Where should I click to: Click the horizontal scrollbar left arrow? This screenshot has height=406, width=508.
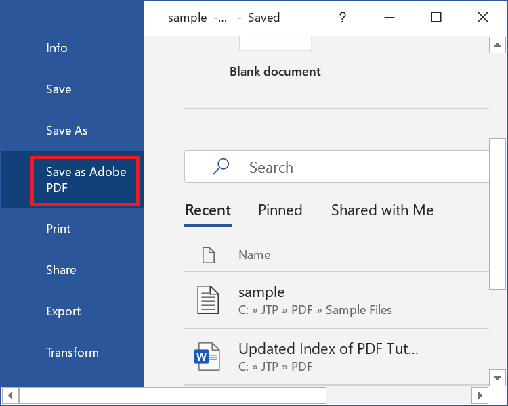coord(10,395)
